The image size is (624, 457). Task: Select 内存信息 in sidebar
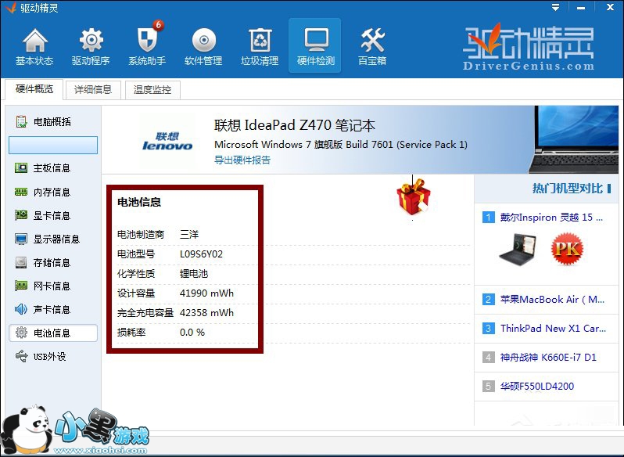(52, 193)
